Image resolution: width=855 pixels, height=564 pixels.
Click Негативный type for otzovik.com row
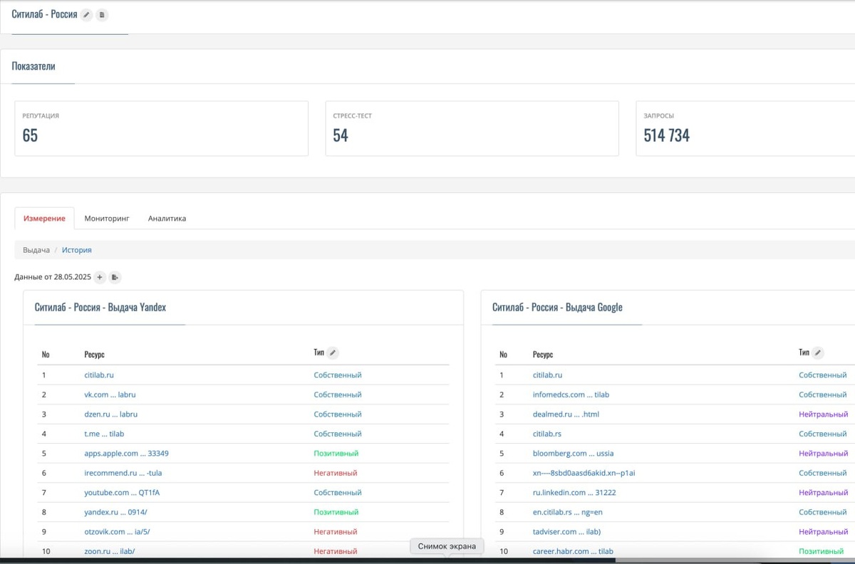click(336, 531)
